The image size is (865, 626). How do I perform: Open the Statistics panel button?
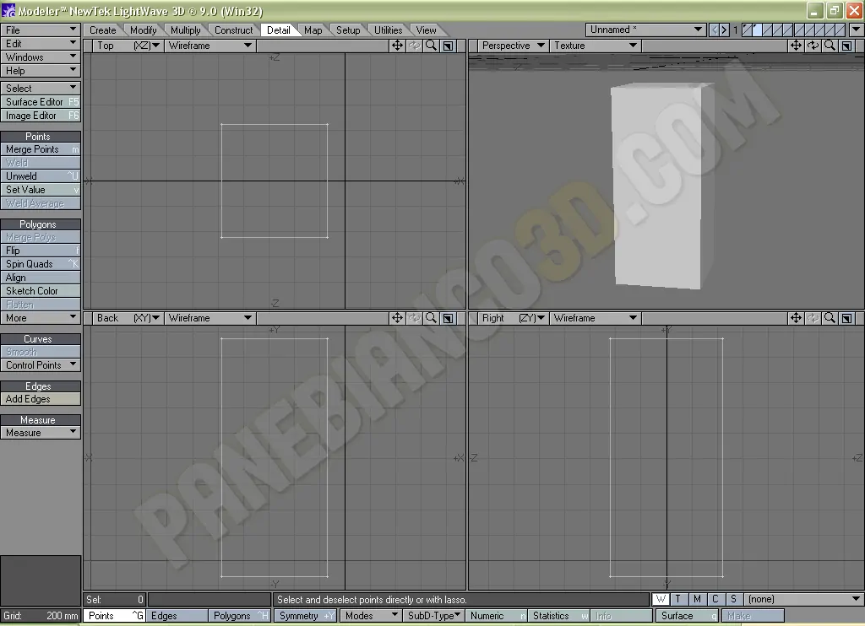559,616
